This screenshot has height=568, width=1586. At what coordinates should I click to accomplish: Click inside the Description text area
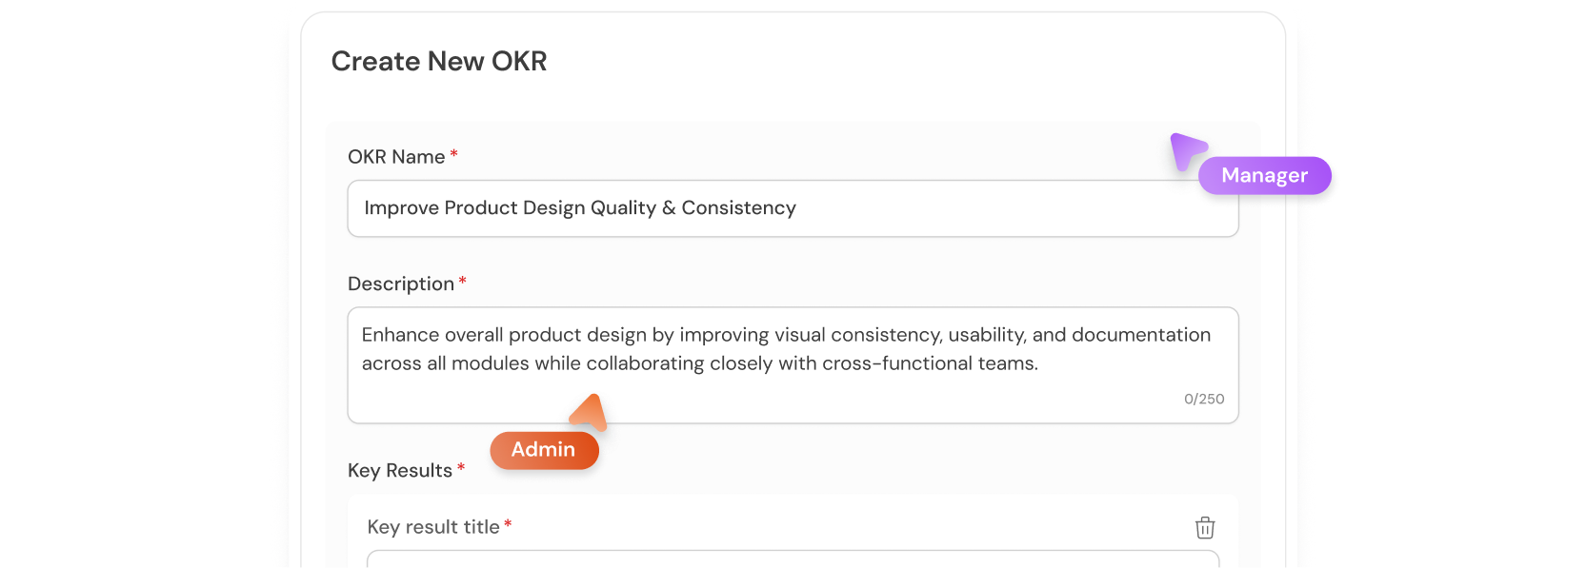pyautogui.click(x=791, y=362)
